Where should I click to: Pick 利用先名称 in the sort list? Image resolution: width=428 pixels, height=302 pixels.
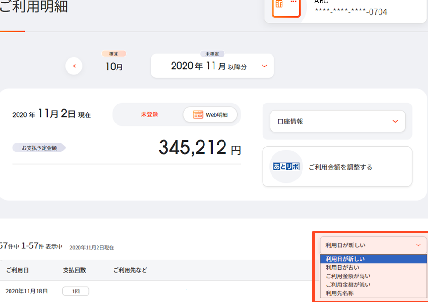click(340, 293)
